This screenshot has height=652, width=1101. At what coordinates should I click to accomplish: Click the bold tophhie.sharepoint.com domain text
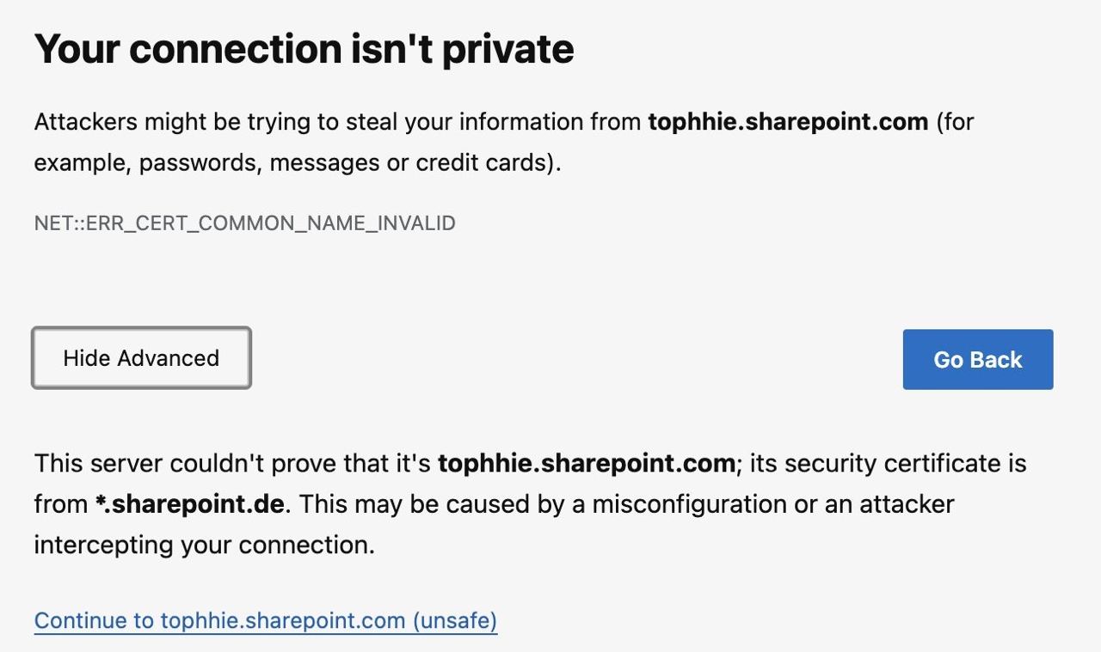coord(787,121)
